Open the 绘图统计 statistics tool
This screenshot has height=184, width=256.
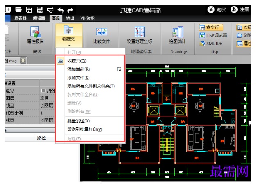tap(178, 35)
